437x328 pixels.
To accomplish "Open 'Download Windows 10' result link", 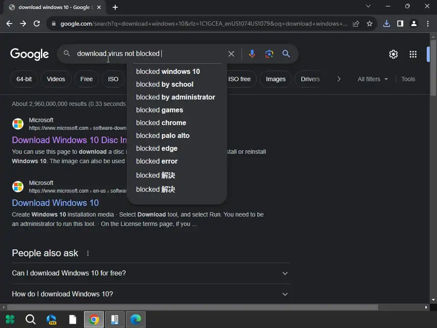I will tap(55, 203).
